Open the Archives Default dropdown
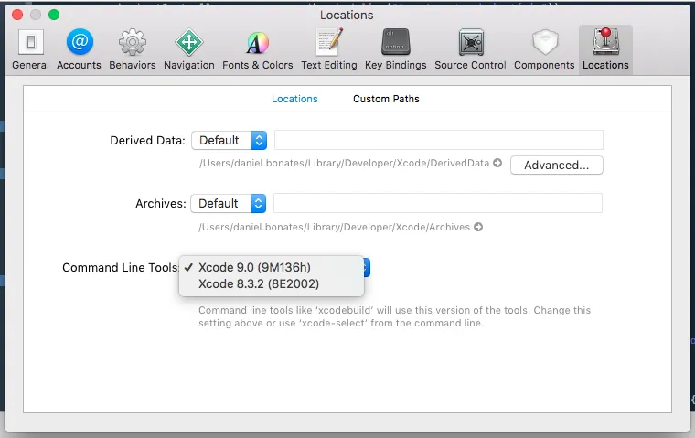Viewport: 695px width, 438px height. (x=229, y=204)
